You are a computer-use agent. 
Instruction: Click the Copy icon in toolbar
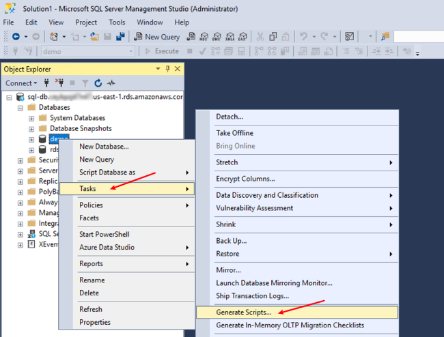point(273,36)
